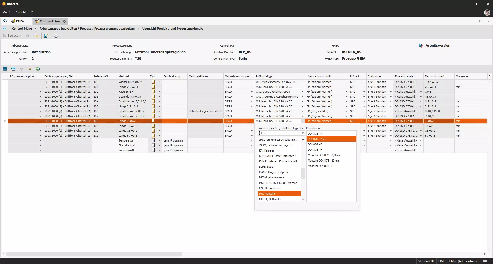The image size is (493, 264).
Task: Open the ? help menu
Action: pyautogui.click(x=32, y=12)
